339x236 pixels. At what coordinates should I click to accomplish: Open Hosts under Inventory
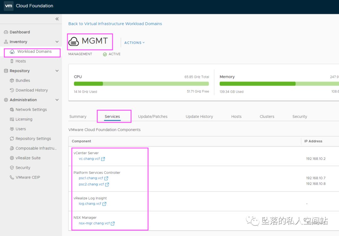(20, 61)
